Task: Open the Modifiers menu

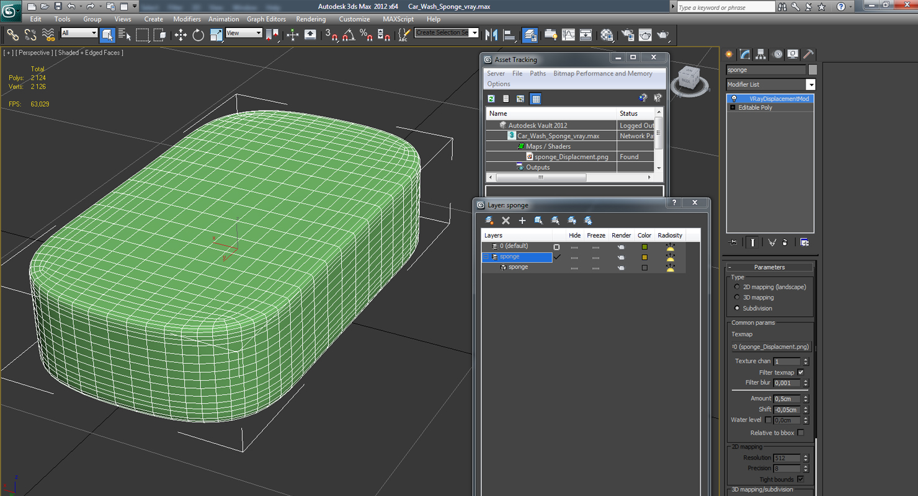Action: 187,19
